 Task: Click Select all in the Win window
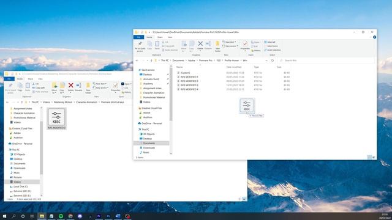[269, 42]
